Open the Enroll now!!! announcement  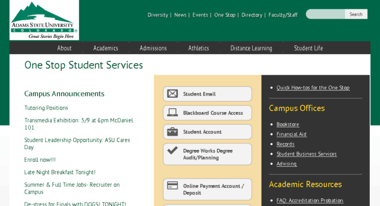coord(40,160)
